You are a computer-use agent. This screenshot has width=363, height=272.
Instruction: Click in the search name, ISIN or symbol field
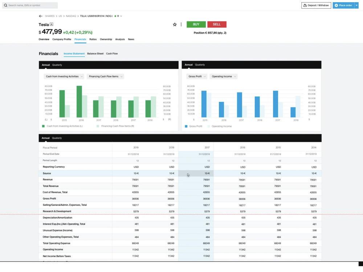(x=30, y=5)
